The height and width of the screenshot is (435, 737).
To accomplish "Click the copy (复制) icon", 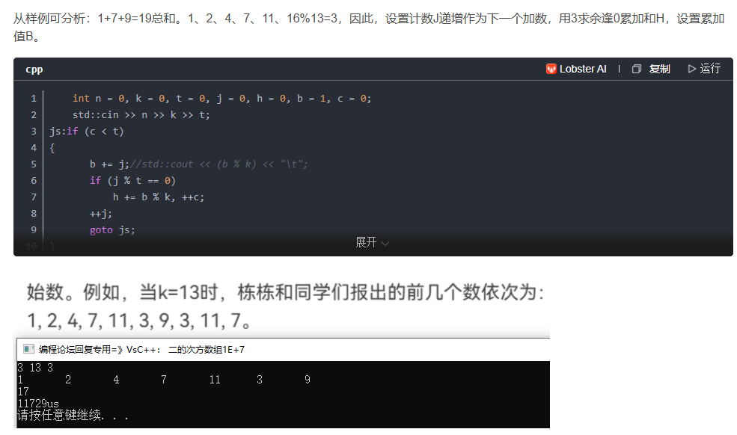I will pyautogui.click(x=637, y=69).
